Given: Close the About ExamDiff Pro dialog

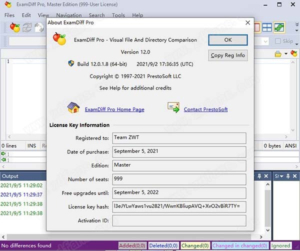Looking at the screenshot, I should click(248, 22).
